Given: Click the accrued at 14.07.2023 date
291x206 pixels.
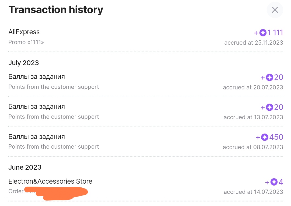Looking at the screenshot, I should 253,192.
